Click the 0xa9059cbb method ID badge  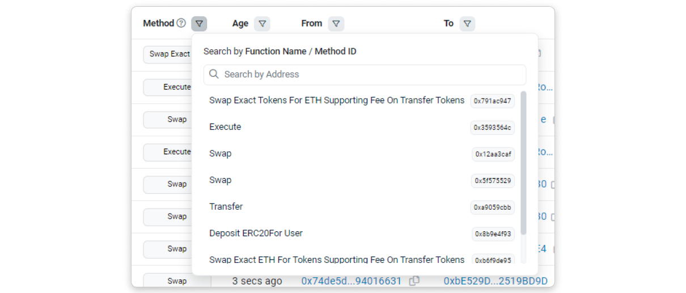[x=493, y=207]
